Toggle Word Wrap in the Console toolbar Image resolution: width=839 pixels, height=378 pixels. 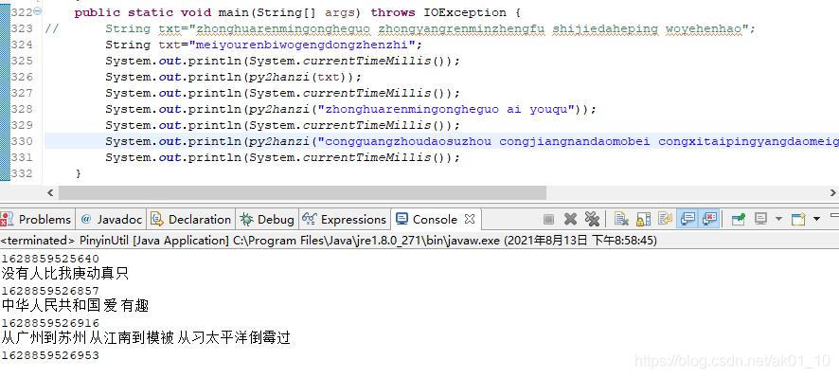point(665,219)
